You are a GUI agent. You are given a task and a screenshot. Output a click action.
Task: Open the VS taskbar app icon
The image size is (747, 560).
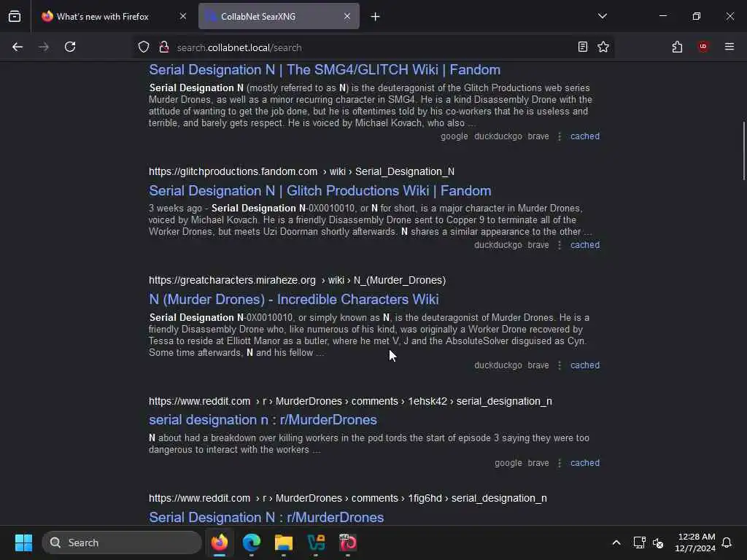tap(316, 542)
